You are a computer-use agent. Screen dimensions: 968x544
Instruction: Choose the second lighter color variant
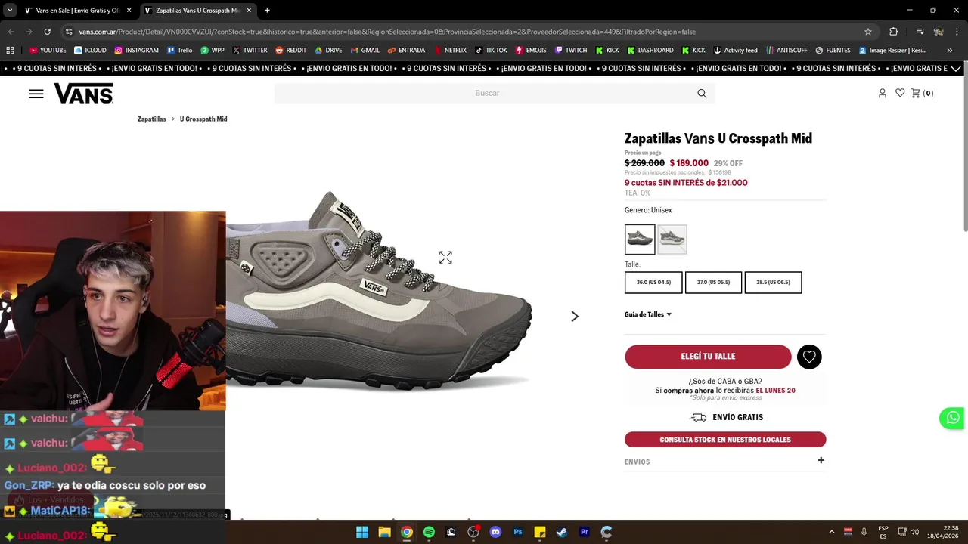point(672,240)
